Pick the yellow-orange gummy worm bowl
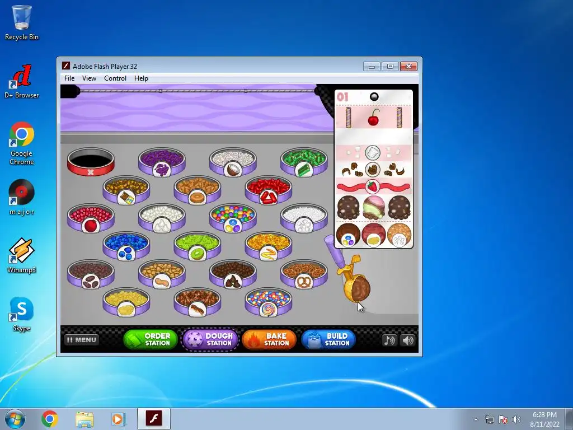Image resolution: width=573 pixels, height=430 pixels. click(x=268, y=246)
